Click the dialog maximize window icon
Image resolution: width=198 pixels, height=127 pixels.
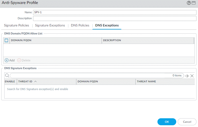point(193,3)
